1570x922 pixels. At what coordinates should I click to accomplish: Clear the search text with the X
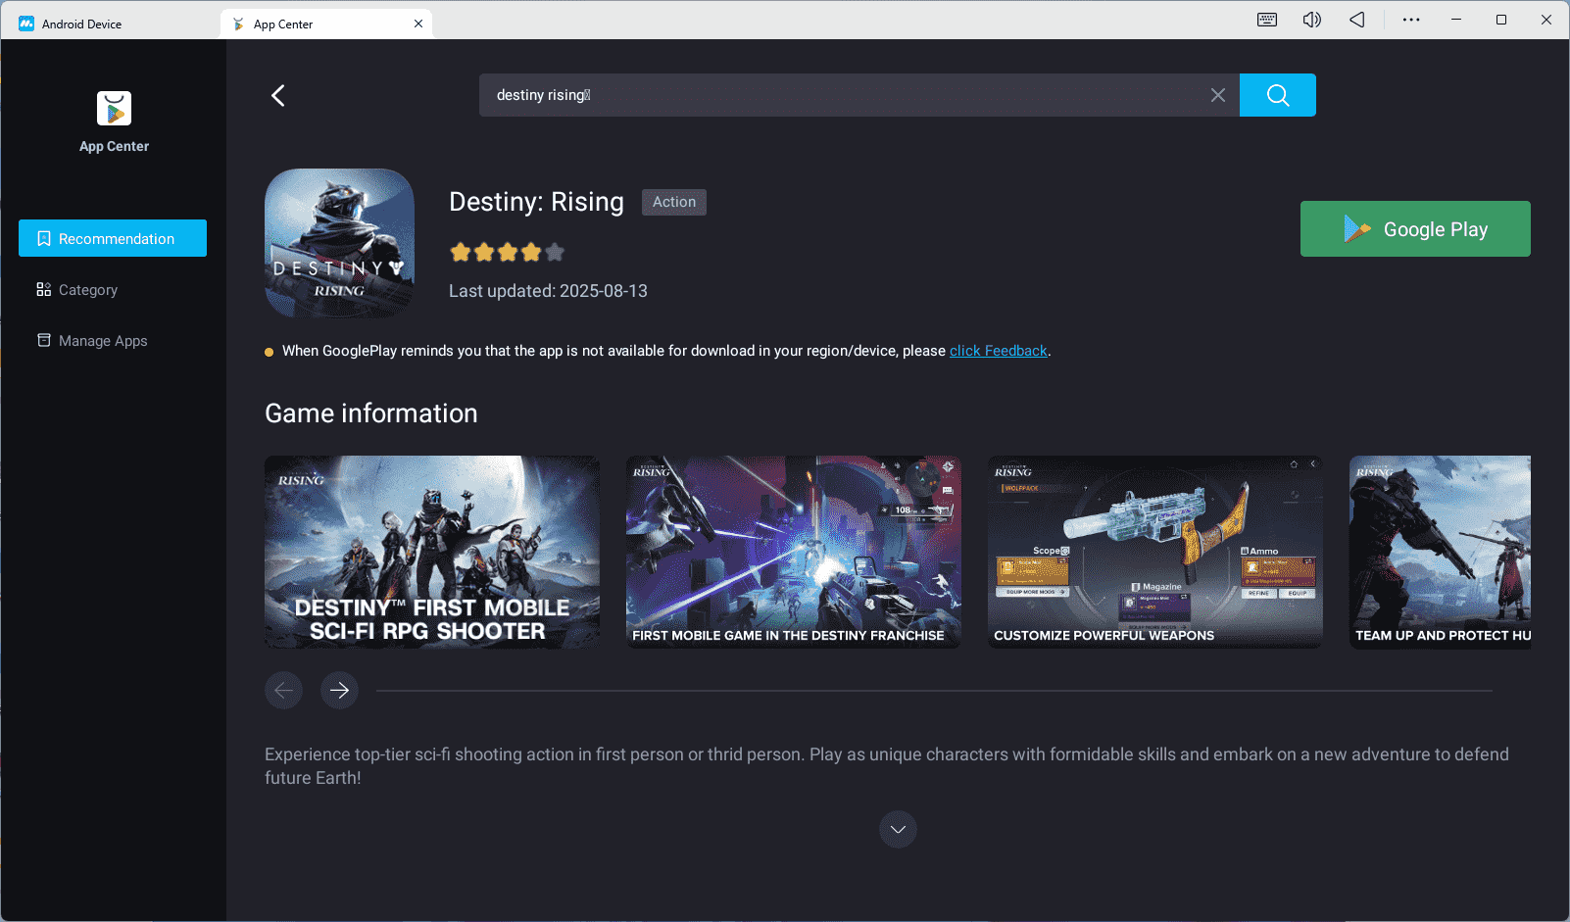click(x=1218, y=95)
